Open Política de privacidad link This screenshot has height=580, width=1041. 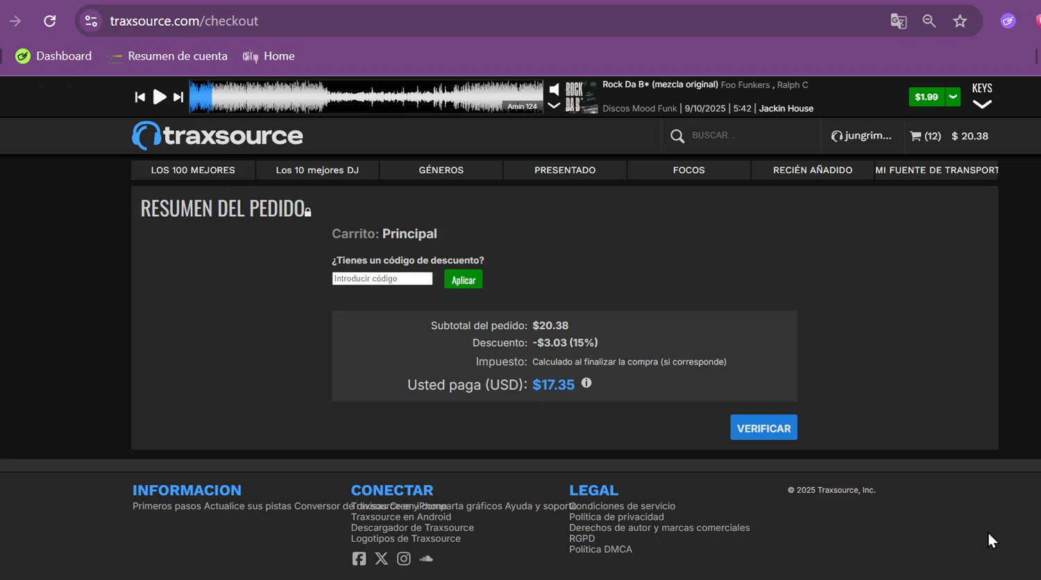coord(617,517)
